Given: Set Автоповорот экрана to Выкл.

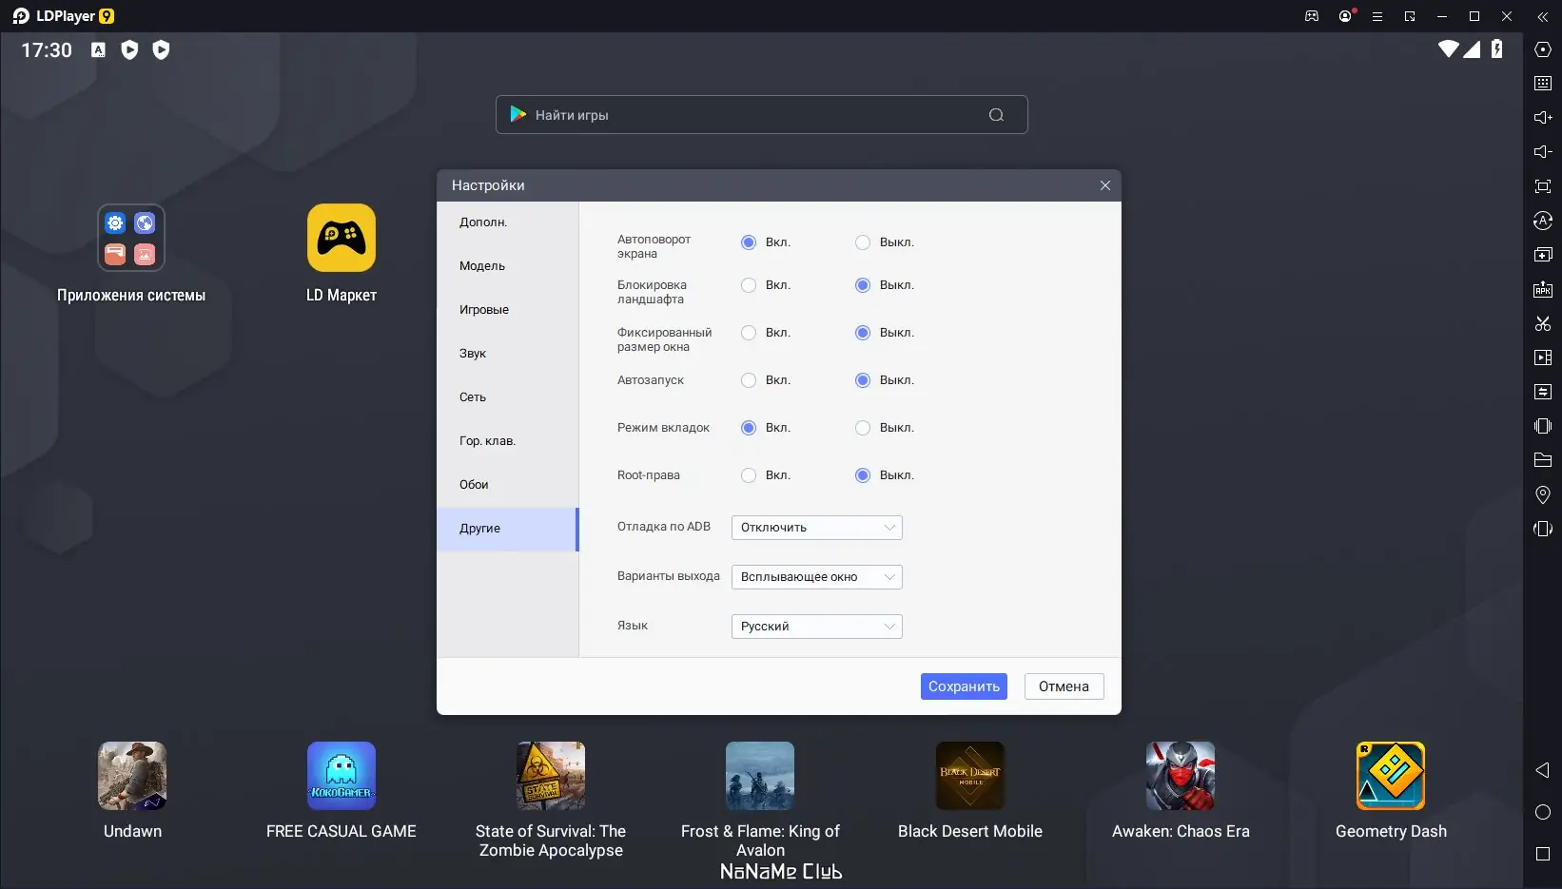Looking at the screenshot, I should [x=863, y=242].
